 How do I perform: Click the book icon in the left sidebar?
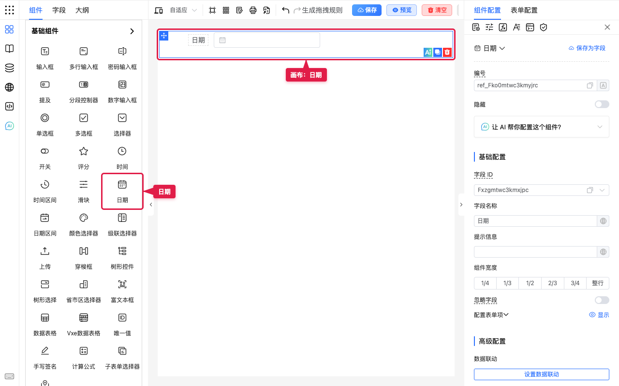tap(9, 49)
